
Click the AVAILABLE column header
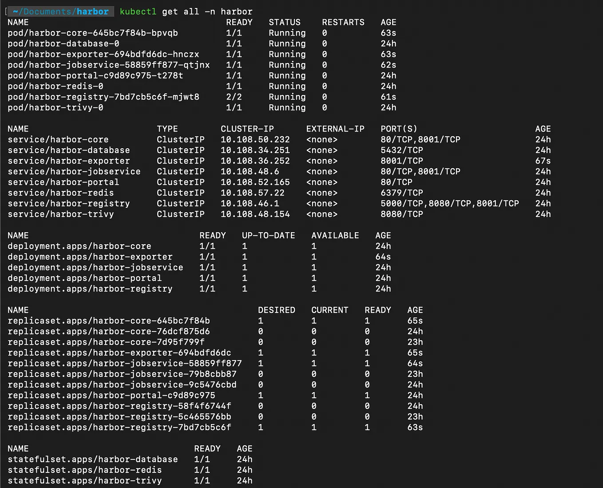335,235
